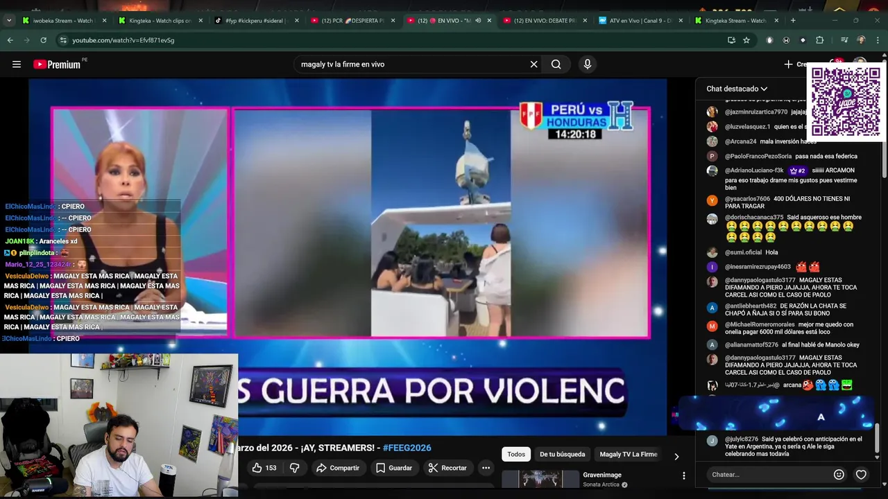The width and height of the screenshot is (888, 499).
Task: Switch to PCR DESPIERTA tab
Action: click(352, 21)
